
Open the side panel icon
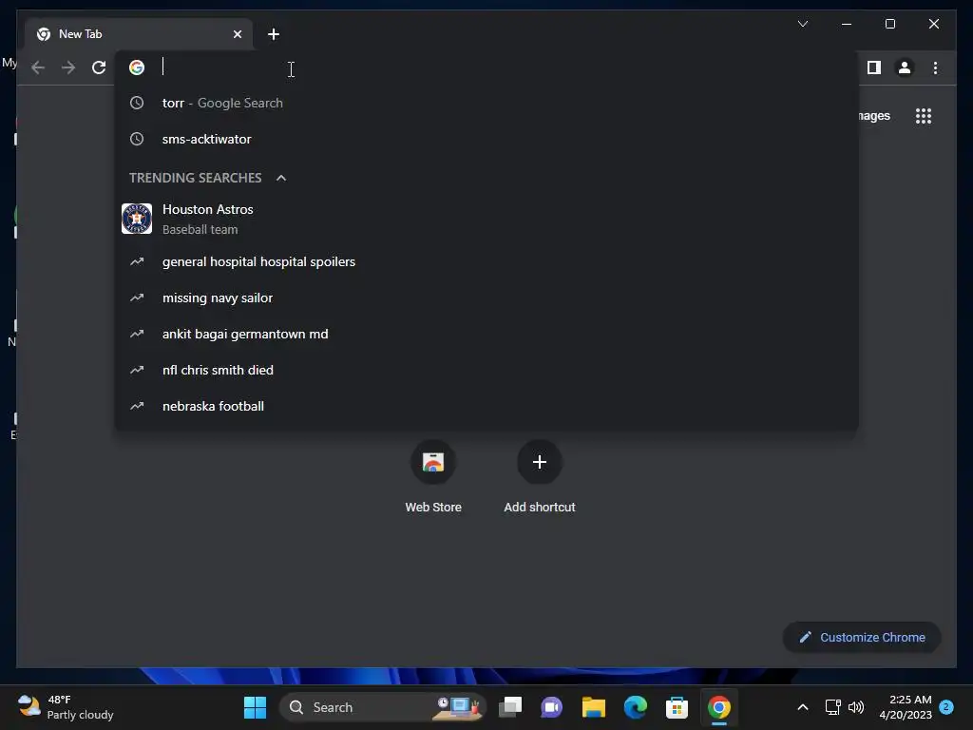point(874,67)
